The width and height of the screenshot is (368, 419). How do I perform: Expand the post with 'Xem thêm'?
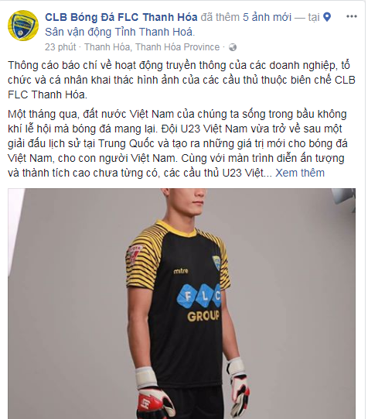[x=300, y=173]
